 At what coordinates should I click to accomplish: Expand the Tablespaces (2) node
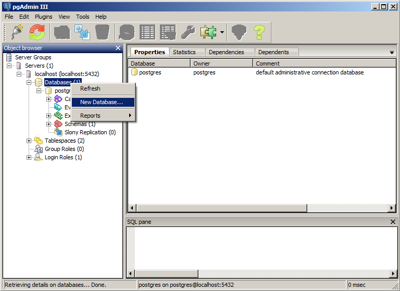point(29,141)
